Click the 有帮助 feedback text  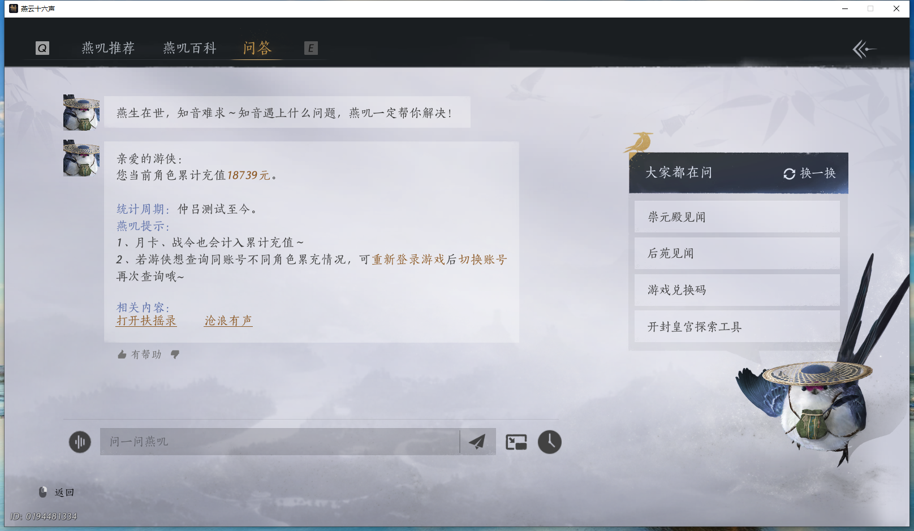point(146,355)
